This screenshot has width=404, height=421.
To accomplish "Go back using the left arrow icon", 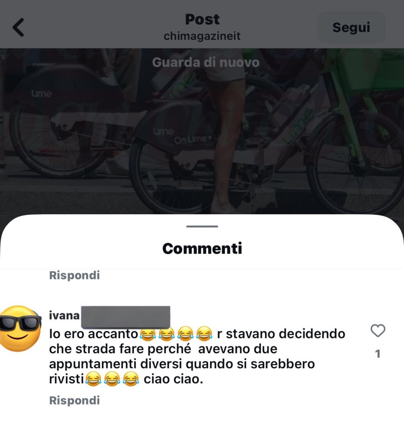I will click(18, 28).
